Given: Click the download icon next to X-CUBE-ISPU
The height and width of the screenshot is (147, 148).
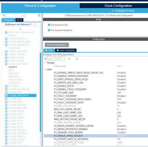Looking at the screenshot, I should 6,114.
